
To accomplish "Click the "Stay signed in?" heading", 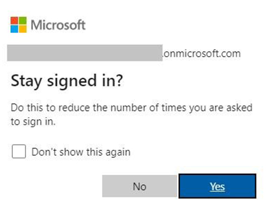I will (x=67, y=81).
